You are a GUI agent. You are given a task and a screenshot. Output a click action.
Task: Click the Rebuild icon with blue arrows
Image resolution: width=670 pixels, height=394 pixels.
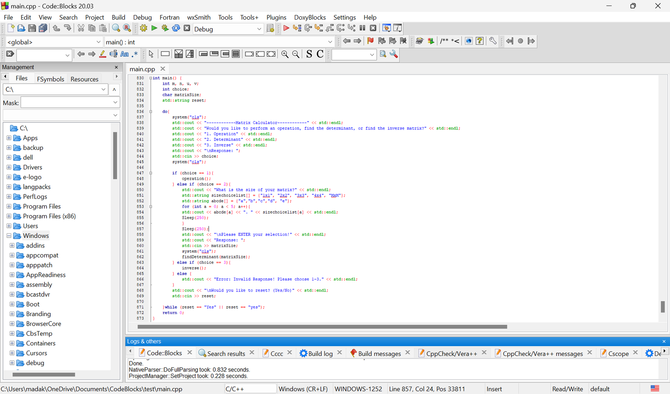[176, 28]
